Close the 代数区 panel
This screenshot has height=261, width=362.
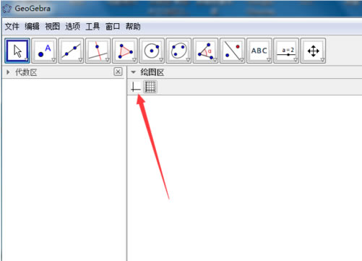click(118, 72)
